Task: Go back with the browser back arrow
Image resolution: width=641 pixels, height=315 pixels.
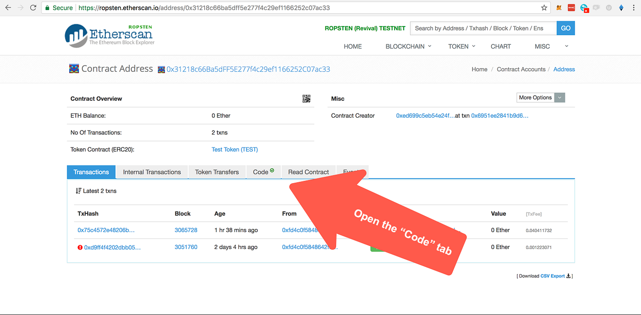Action: [x=8, y=8]
